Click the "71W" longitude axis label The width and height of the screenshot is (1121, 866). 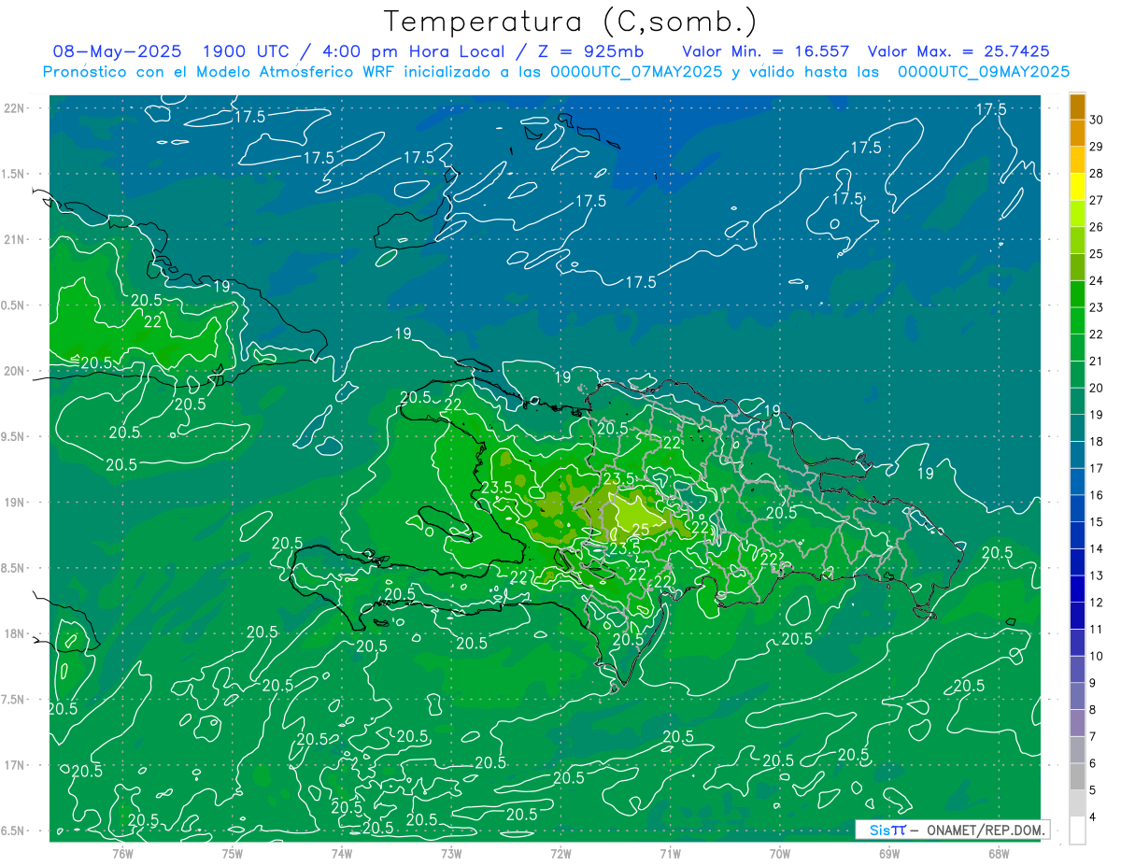tap(670, 854)
